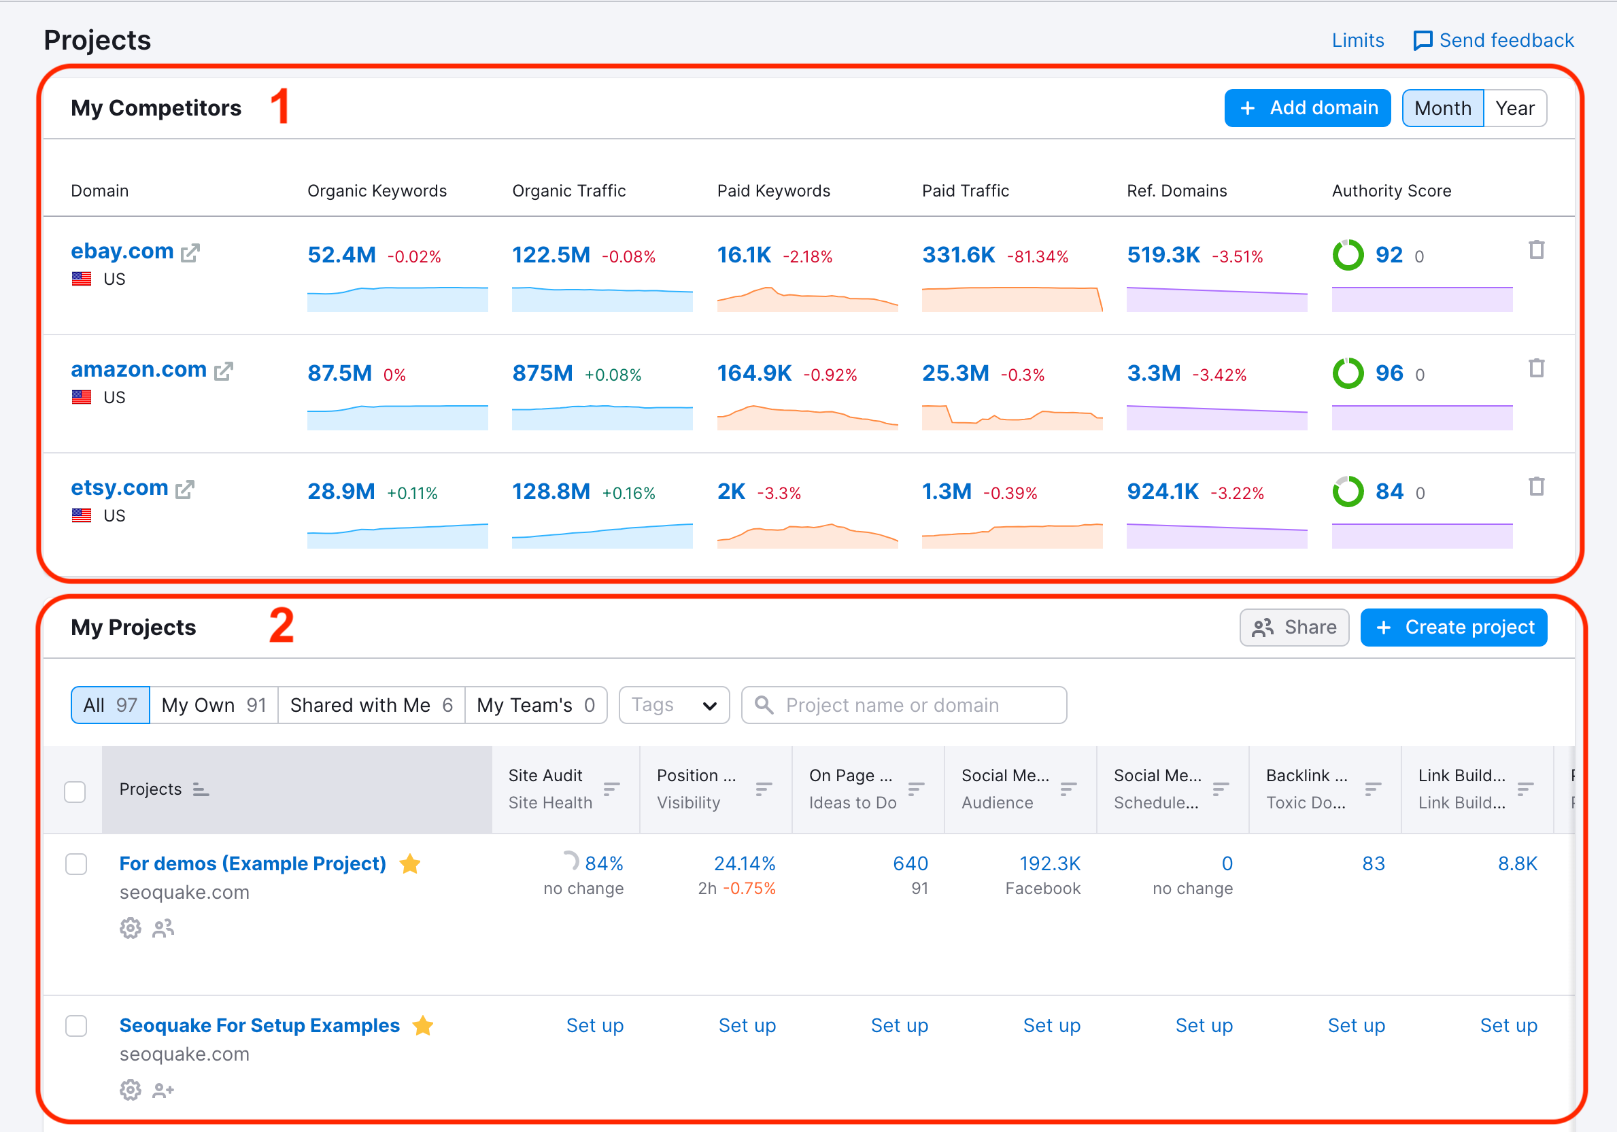The height and width of the screenshot is (1132, 1617).
Task: Open settings gear for Seoquake Setup Examples
Action: click(131, 1091)
